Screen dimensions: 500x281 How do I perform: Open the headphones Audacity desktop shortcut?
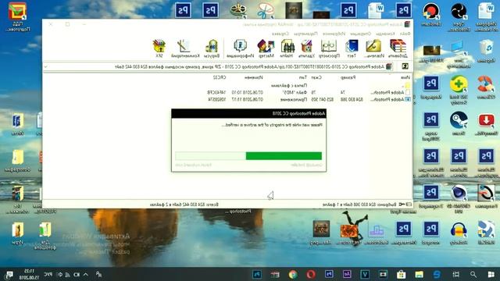pyautogui.click(x=459, y=233)
